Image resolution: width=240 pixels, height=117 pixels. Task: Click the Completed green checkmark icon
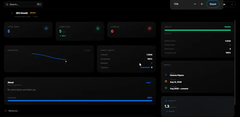tap(98, 28)
